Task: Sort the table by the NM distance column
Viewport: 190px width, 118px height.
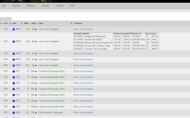Action: click(x=26, y=23)
